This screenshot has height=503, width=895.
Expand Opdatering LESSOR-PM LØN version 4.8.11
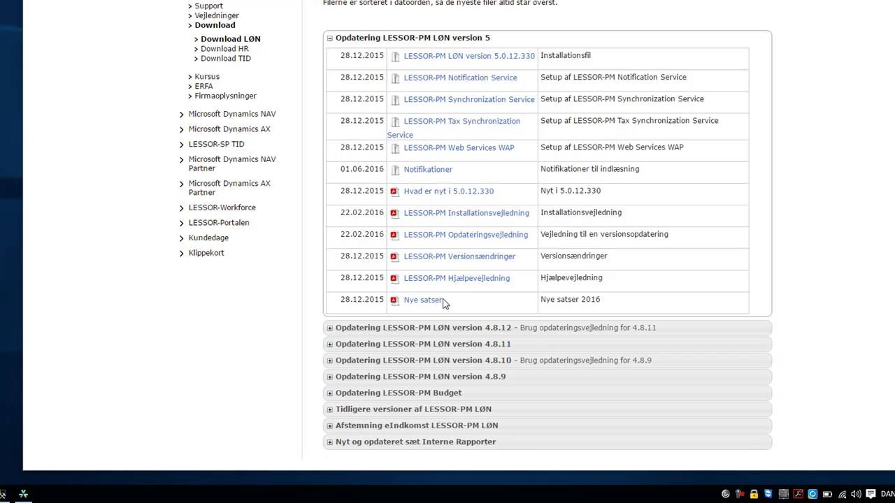pyautogui.click(x=330, y=344)
